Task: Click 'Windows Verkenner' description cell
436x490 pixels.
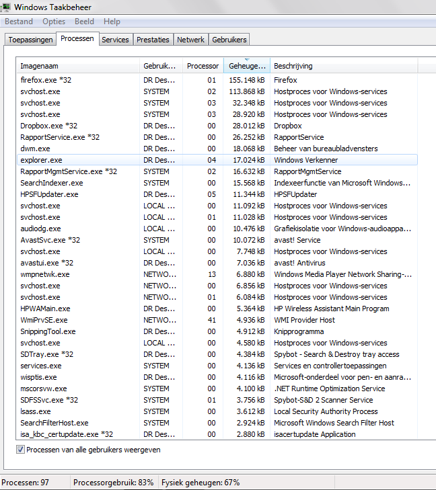Action: [306, 160]
